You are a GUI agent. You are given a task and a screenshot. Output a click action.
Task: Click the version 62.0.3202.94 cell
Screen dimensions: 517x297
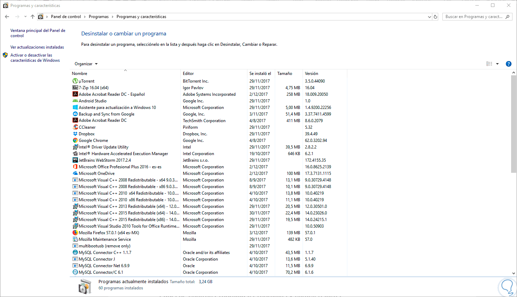click(x=316, y=141)
